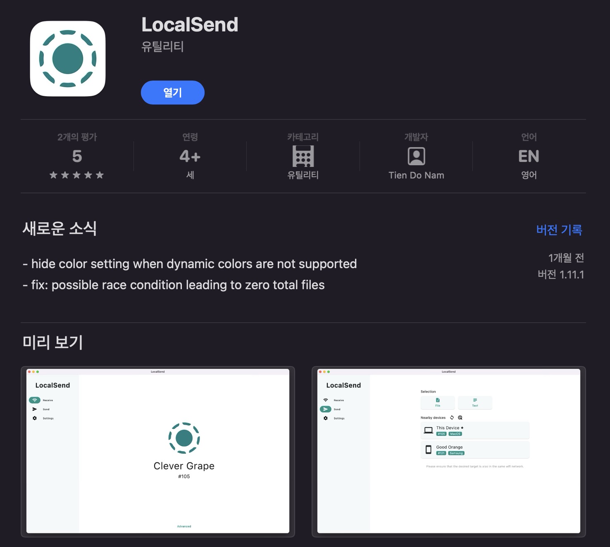Click the 개발자 developer label
This screenshot has width=610, height=547.
coord(416,137)
